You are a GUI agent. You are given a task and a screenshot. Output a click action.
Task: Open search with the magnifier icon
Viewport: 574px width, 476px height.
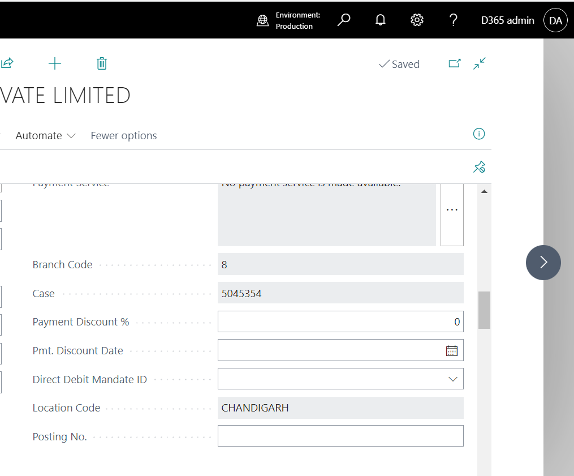pyautogui.click(x=344, y=20)
